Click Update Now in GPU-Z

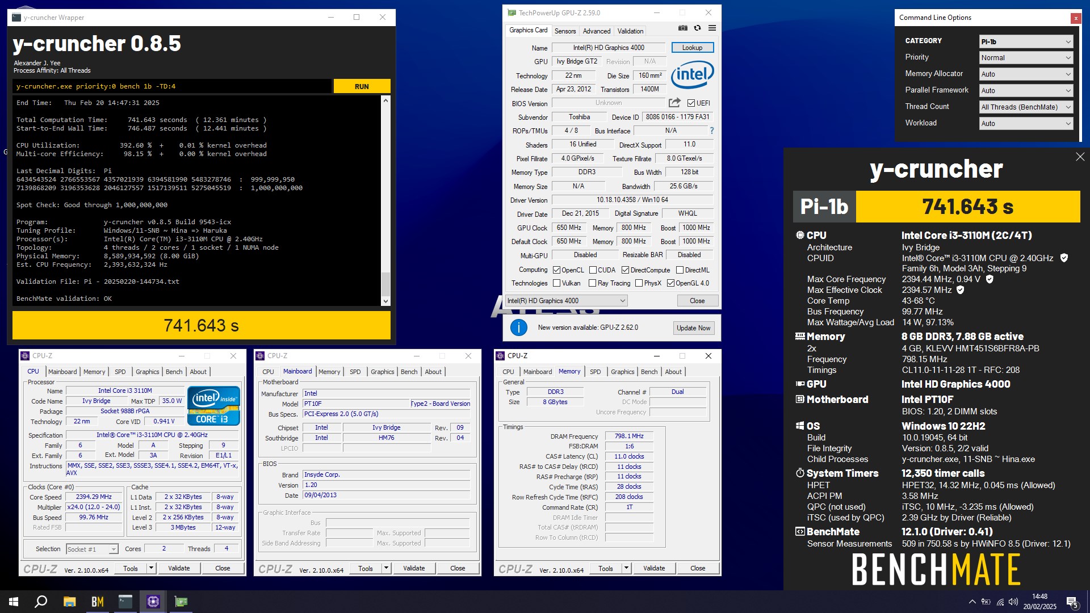[x=693, y=328]
